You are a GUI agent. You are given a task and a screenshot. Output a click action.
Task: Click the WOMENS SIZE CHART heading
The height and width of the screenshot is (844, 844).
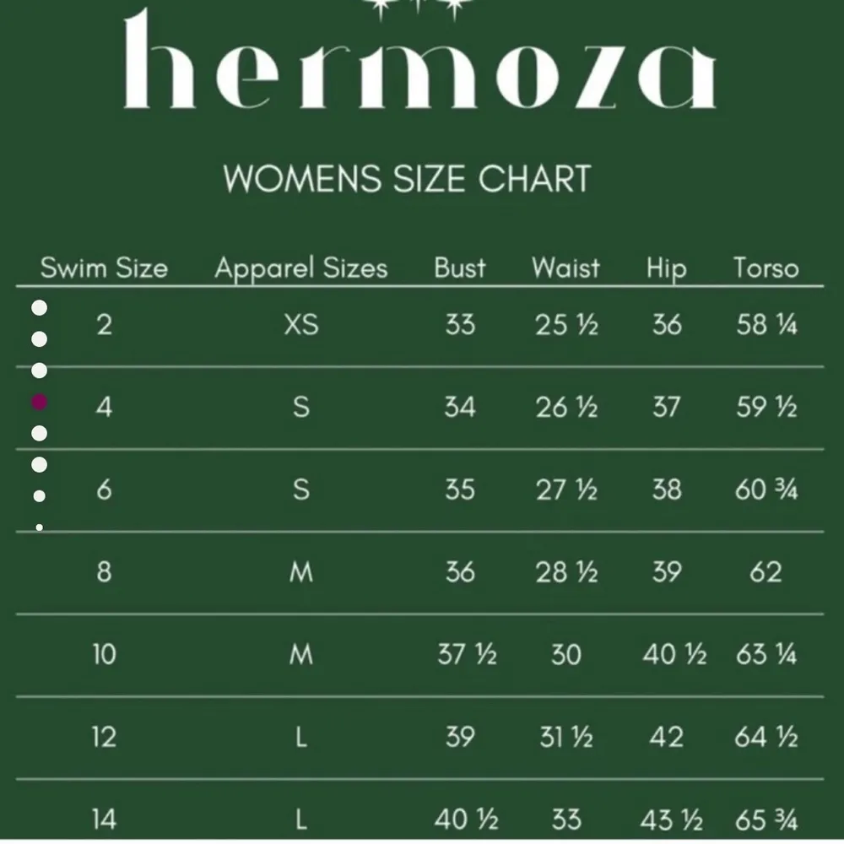407,179
